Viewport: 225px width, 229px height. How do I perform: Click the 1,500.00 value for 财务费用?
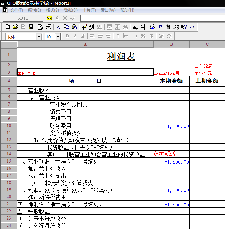click(178, 126)
